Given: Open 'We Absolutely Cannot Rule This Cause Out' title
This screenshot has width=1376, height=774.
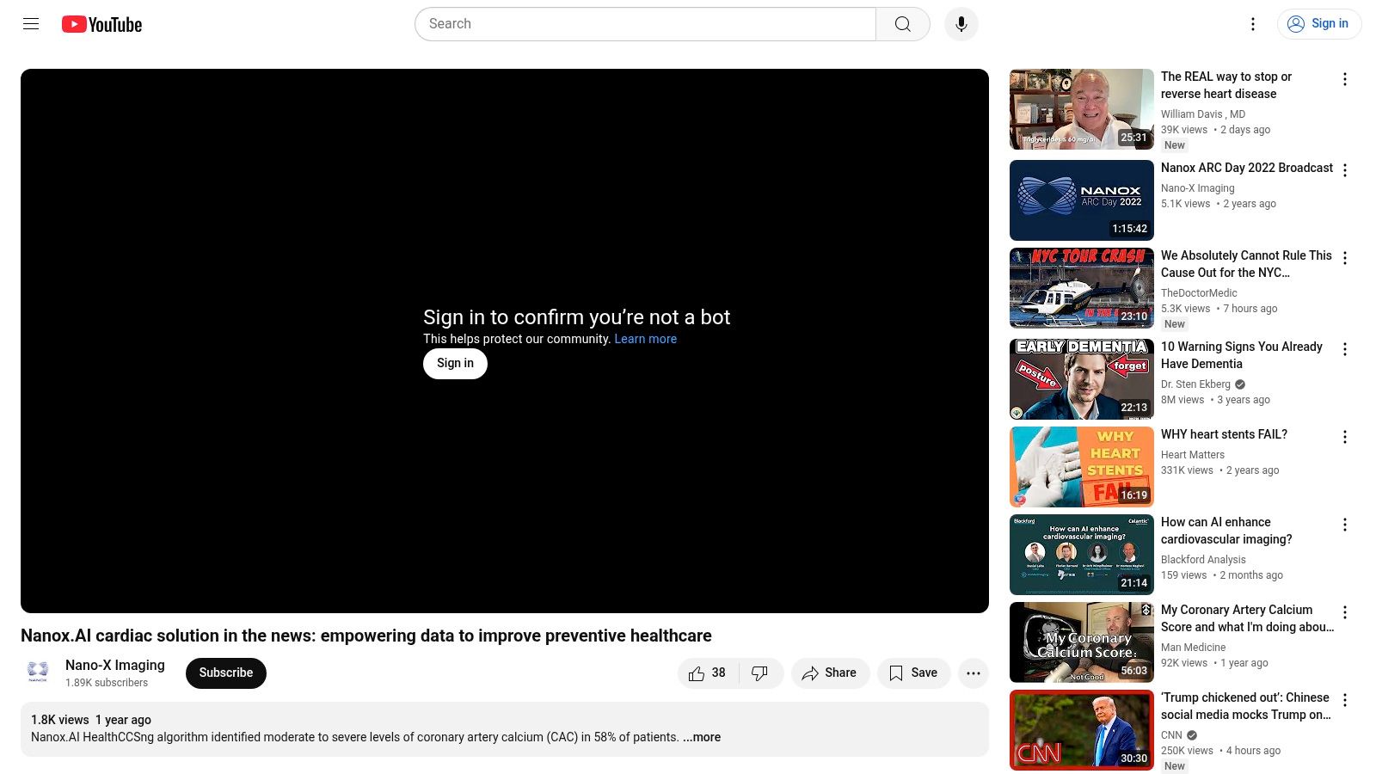Looking at the screenshot, I should pos(1246,264).
